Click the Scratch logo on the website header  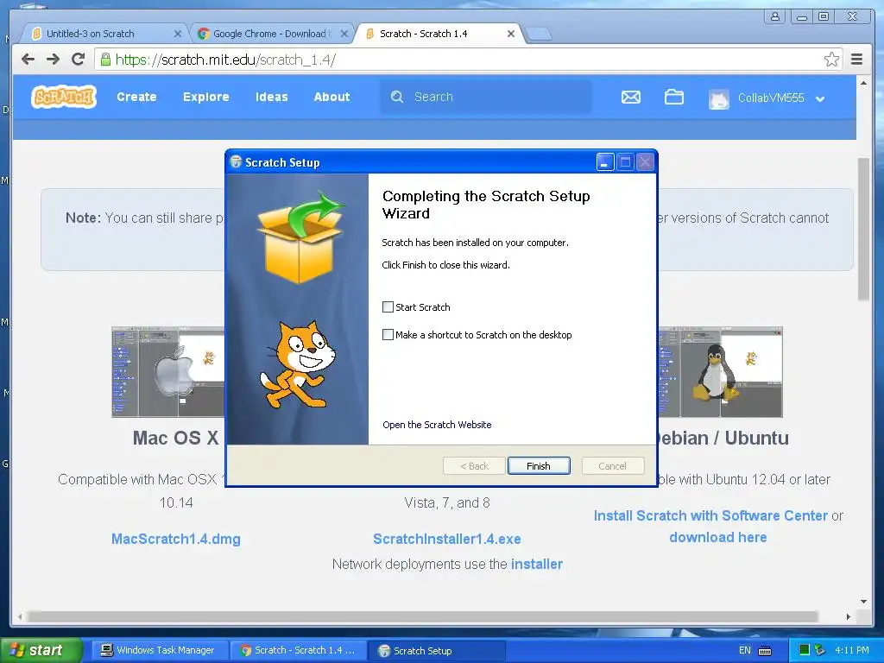[64, 97]
